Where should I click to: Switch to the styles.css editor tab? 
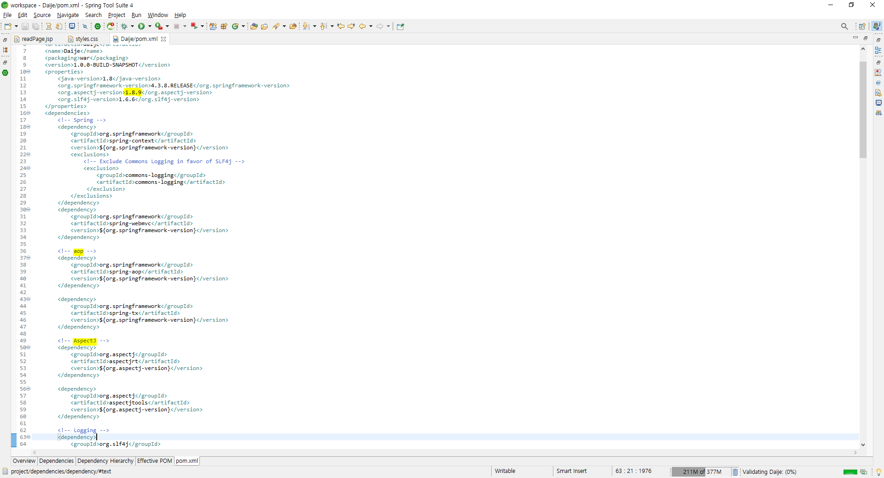click(87, 39)
